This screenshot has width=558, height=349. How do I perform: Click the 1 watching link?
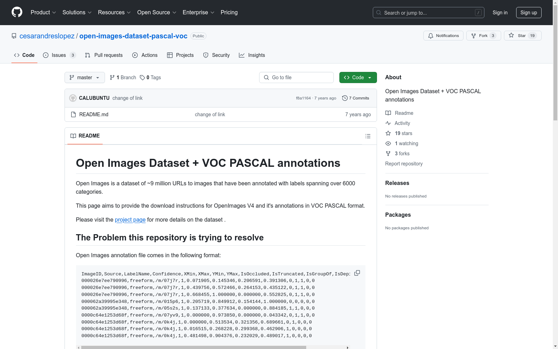pos(406,143)
